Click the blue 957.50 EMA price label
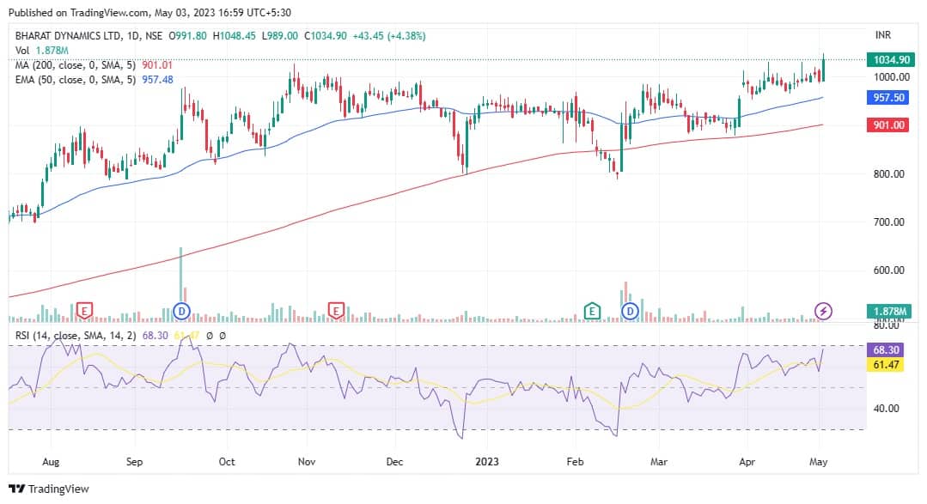Image resolution: width=927 pixels, height=504 pixels. tap(890, 98)
